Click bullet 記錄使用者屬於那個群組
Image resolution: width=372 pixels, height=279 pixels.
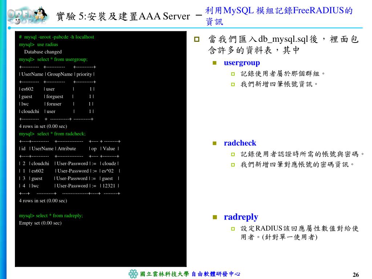pyautogui.click(x=282, y=74)
